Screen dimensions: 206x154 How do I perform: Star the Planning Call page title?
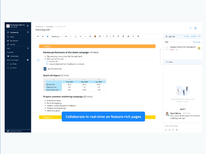[52, 30]
